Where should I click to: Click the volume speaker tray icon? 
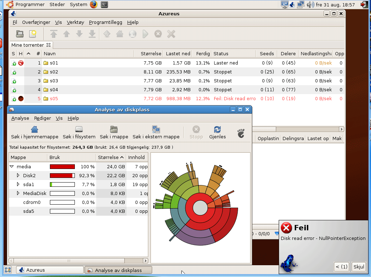(x=310, y=5)
